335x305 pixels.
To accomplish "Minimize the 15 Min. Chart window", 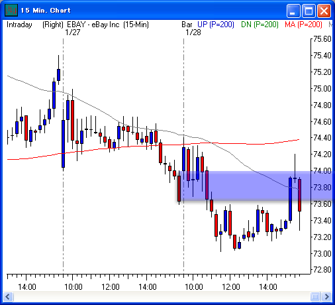I will pos(293,11).
